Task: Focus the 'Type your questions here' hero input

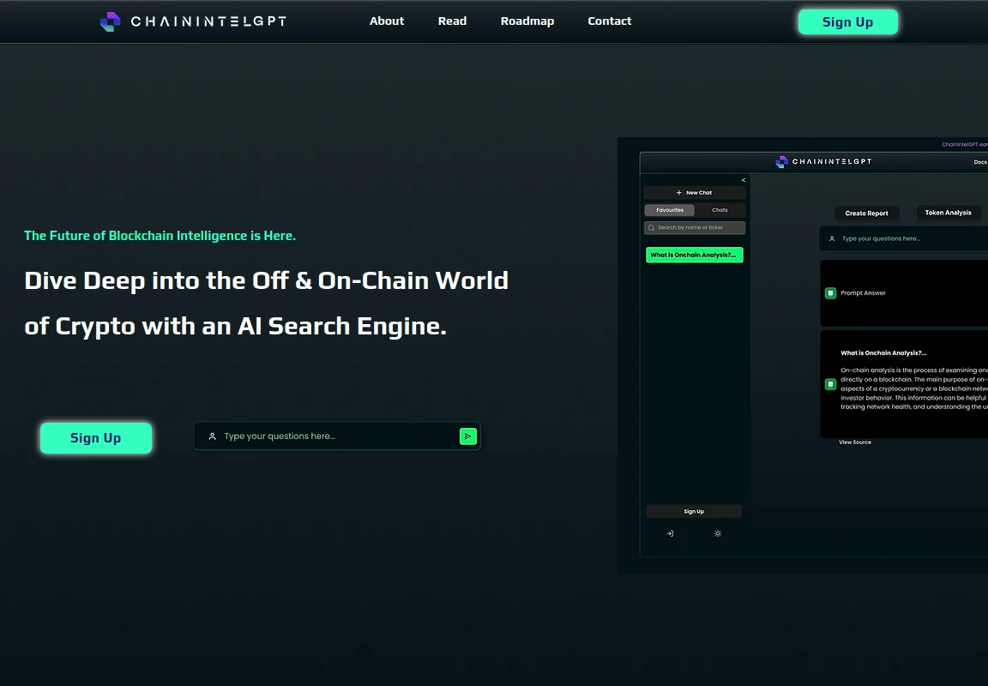Action: pos(334,436)
